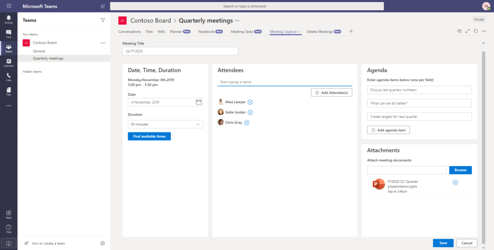This screenshot has width=494, height=250.
Task: Edit agenda item Discuss last quarters numbers
Action: click(419, 90)
